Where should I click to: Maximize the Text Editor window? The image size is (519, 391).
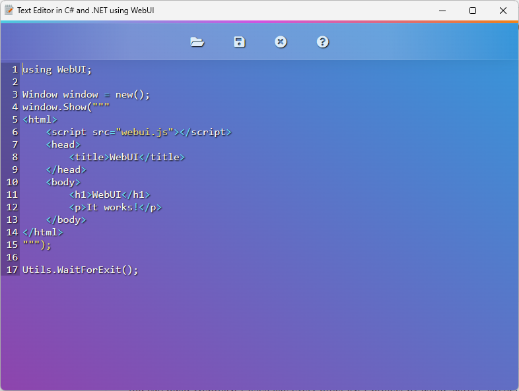click(472, 11)
